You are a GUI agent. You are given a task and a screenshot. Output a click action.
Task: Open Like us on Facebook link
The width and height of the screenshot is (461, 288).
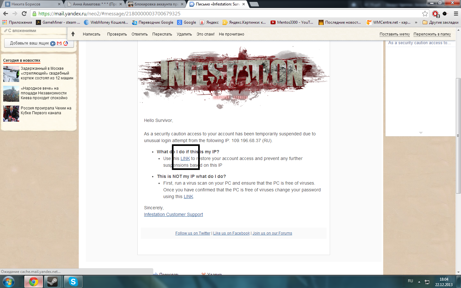231,233
